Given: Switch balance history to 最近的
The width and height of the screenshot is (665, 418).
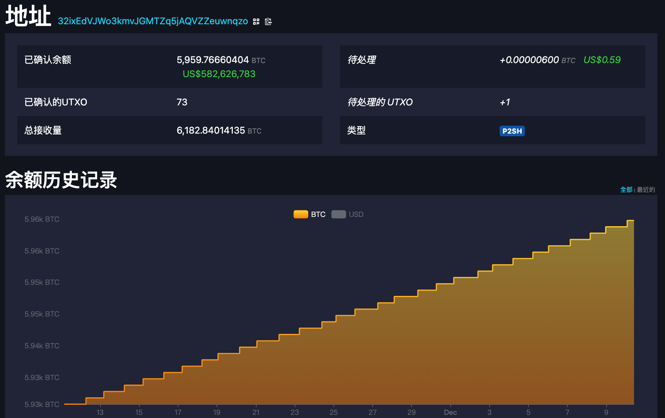Looking at the screenshot, I should (x=646, y=190).
